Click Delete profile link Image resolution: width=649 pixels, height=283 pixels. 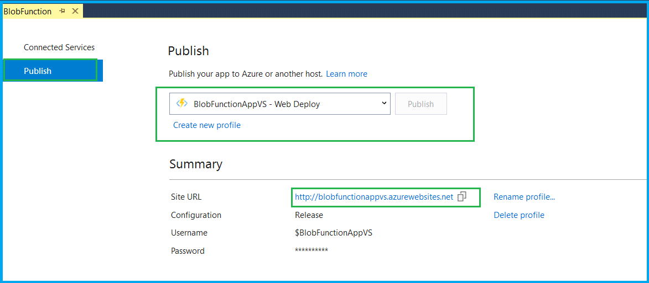[519, 215]
